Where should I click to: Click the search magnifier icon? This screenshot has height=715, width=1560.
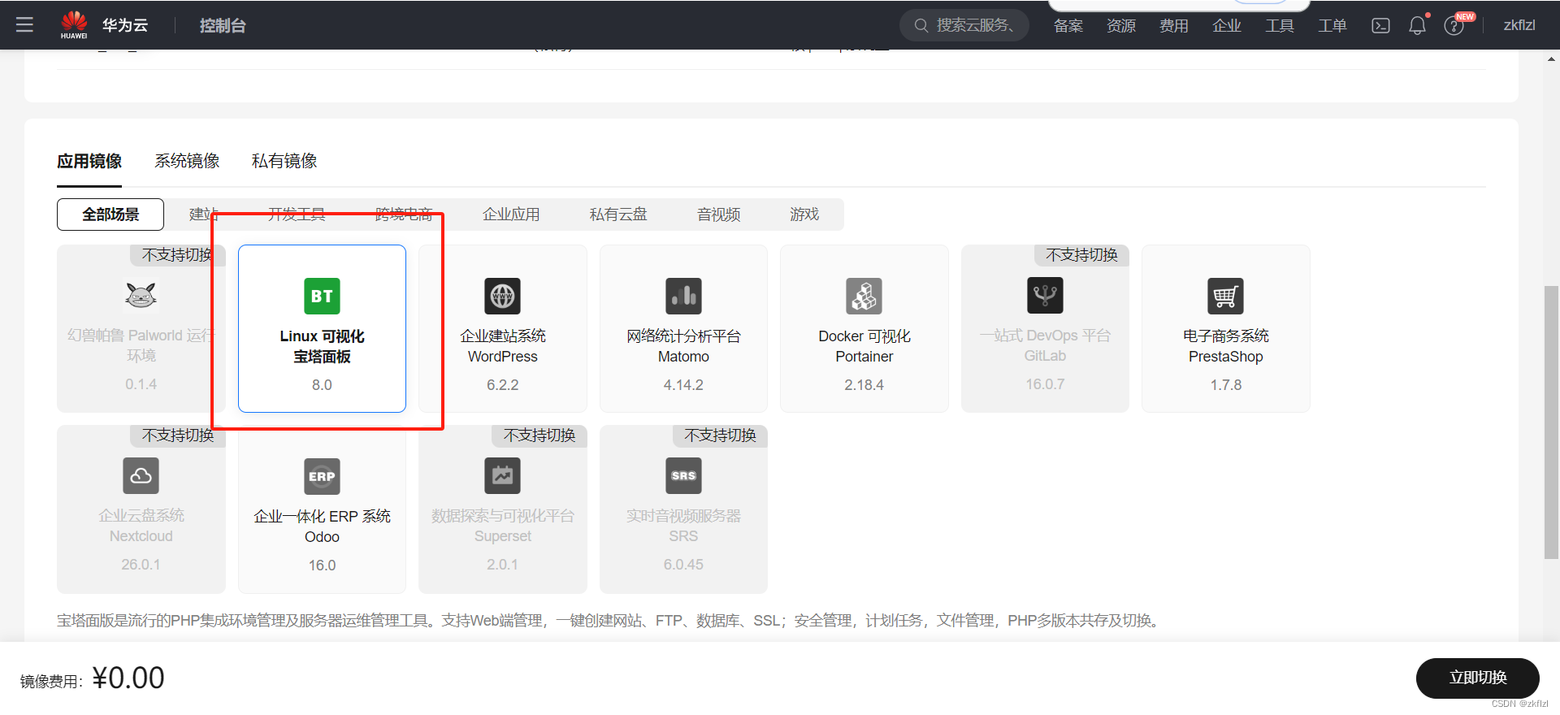[x=921, y=25]
